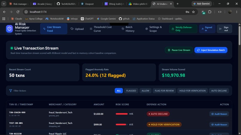Image resolution: width=241 pixels, height=135 pixels.
Task: Open the Claude bookmark
Action: (x=16, y=19)
